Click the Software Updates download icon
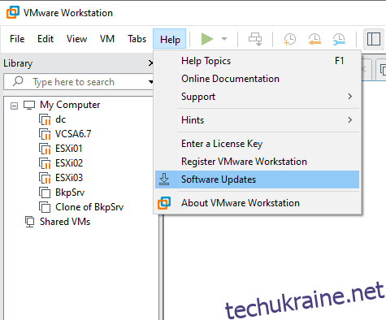 coord(164,179)
